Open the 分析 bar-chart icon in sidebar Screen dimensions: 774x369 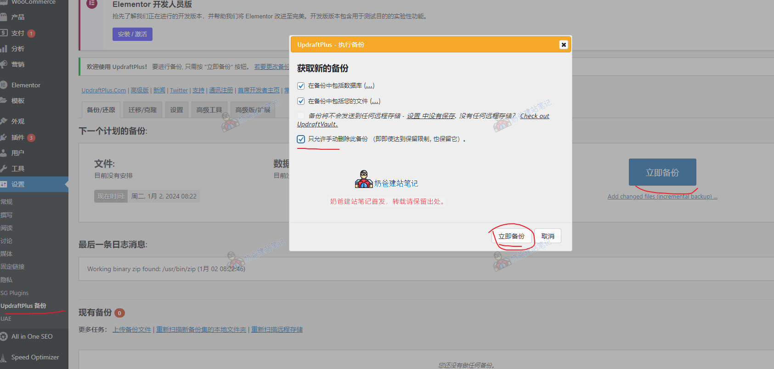pyautogui.click(x=4, y=49)
